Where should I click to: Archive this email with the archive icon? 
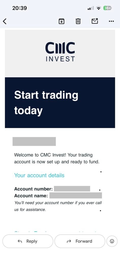pyautogui.click(x=61, y=21)
